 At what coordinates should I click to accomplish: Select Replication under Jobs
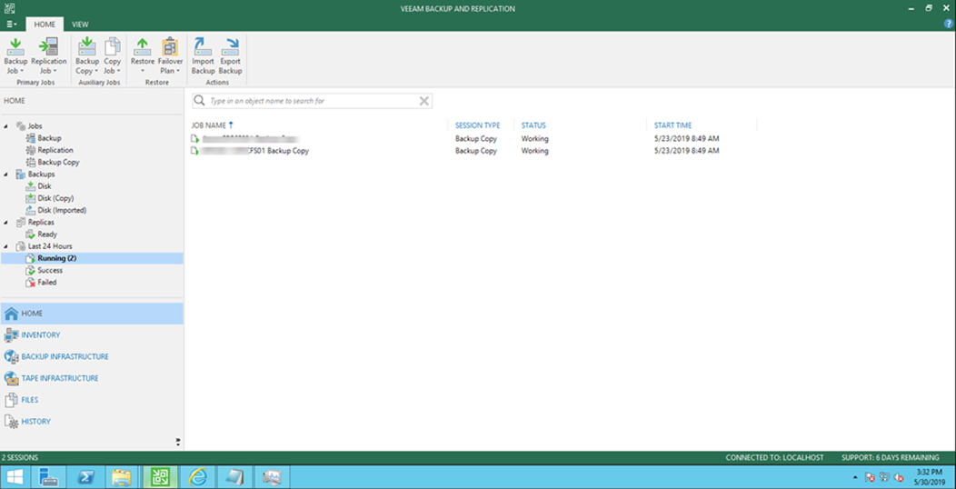(49, 150)
